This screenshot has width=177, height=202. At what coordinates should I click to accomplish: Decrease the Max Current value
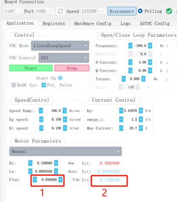121,128
